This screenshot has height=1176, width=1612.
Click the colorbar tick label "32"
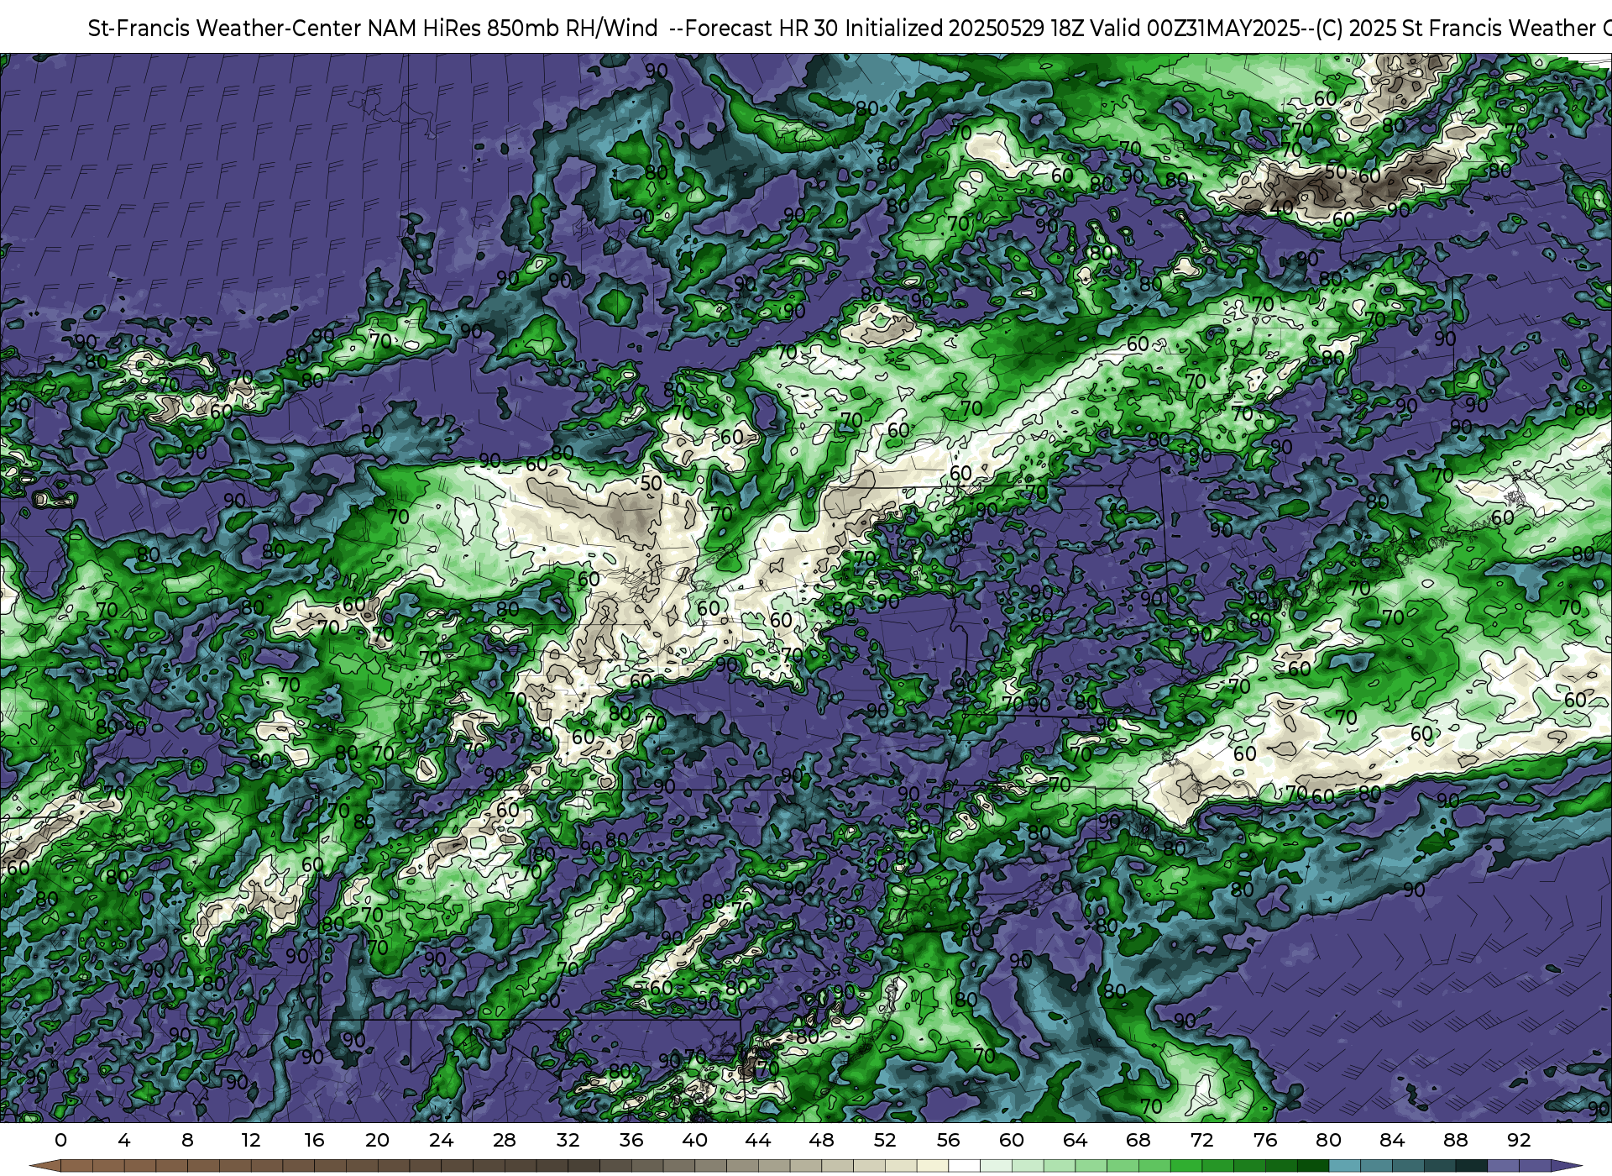point(568,1140)
